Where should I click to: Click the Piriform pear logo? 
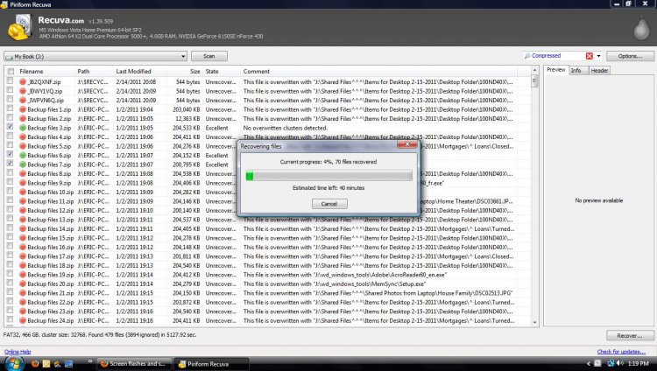pyautogui.click(x=641, y=29)
